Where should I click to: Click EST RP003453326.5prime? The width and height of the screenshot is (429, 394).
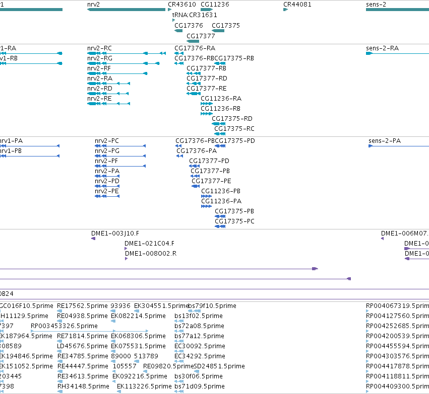(x=64, y=326)
